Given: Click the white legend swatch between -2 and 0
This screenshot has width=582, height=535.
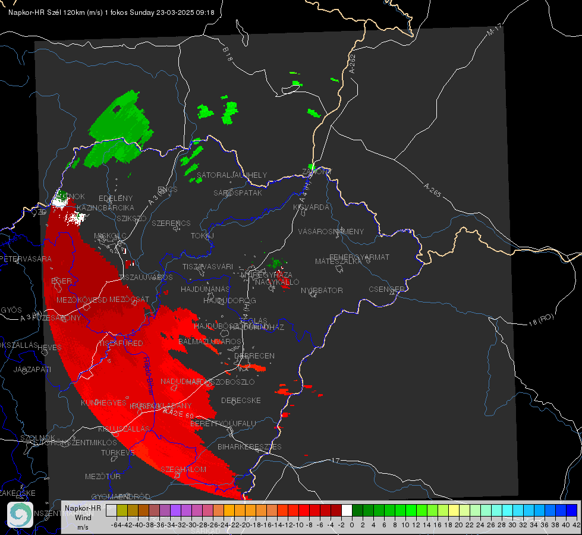Looking at the screenshot, I should [347, 510].
